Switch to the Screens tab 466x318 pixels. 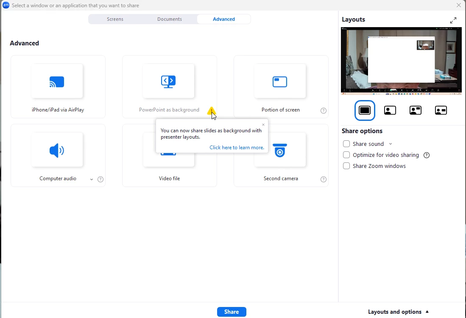(x=115, y=19)
